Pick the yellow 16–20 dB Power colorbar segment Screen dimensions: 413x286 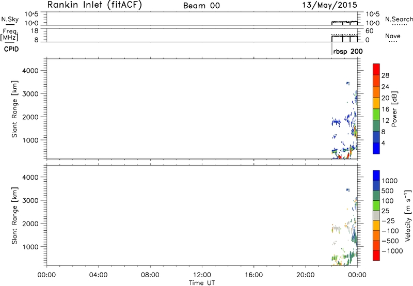[x=376, y=103]
